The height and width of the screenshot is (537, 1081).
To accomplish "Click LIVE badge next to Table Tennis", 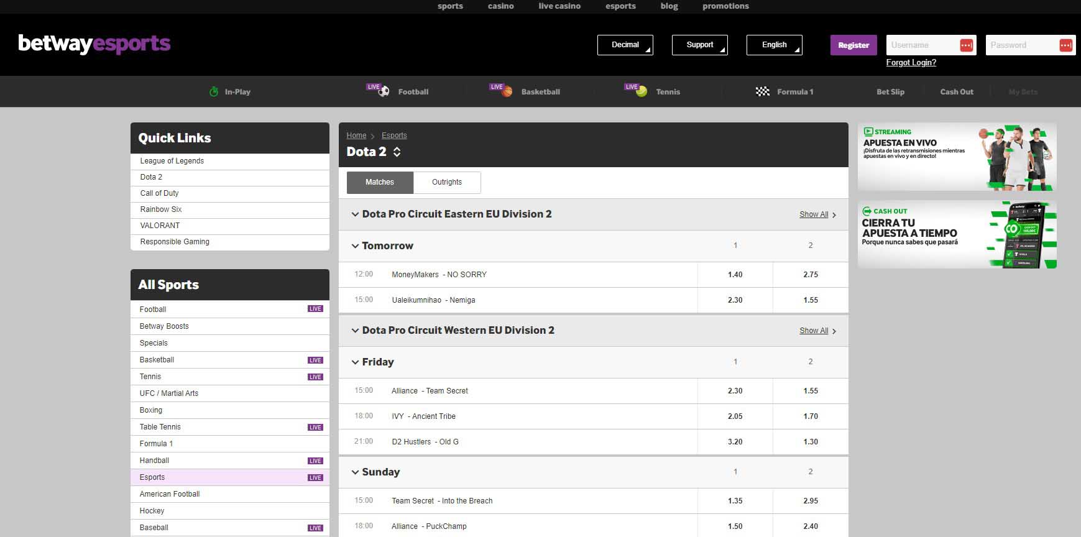I will (316, 427).
